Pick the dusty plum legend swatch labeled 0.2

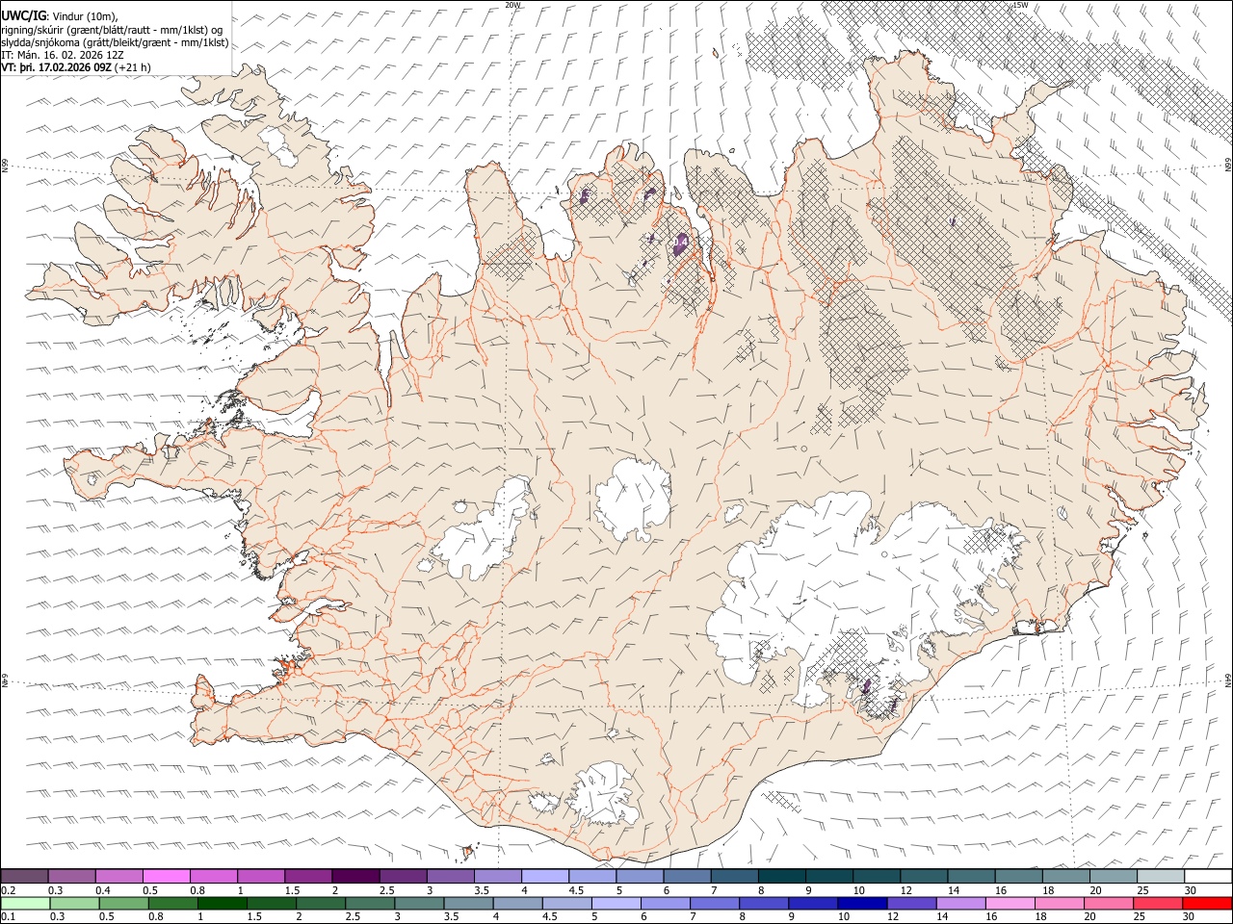point(24,876)
